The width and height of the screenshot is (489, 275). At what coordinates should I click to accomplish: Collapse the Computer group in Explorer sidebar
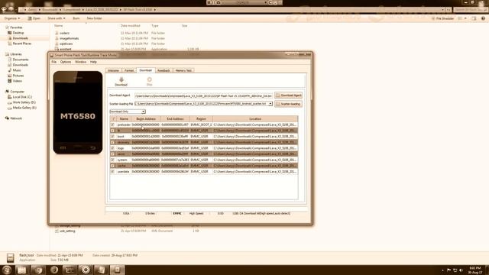15,92
